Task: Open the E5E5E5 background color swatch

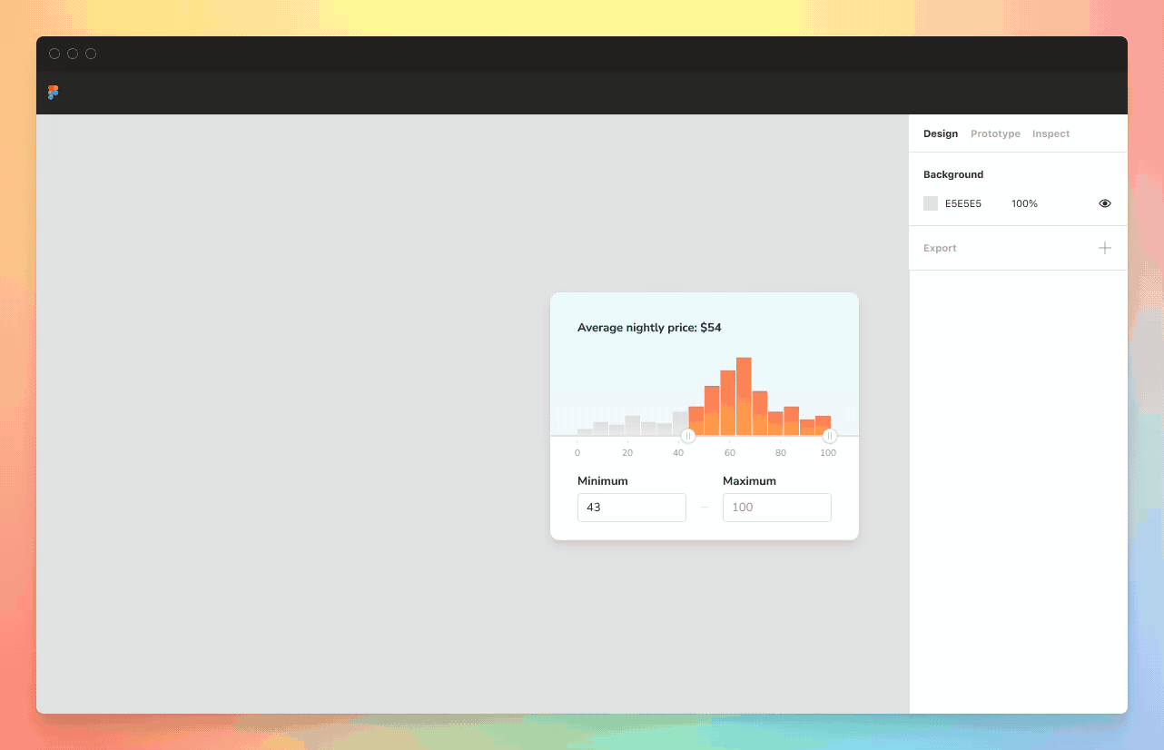Action: coord(930,203)
